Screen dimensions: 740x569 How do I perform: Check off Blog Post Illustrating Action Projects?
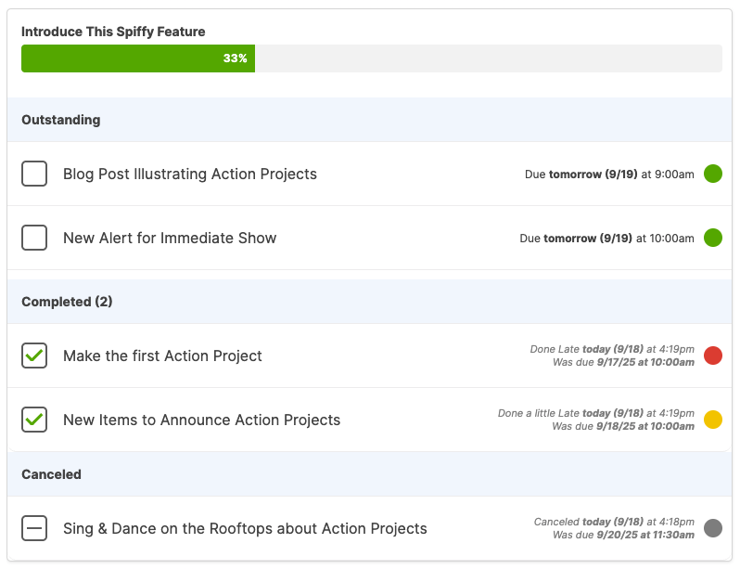coord(34,174)
